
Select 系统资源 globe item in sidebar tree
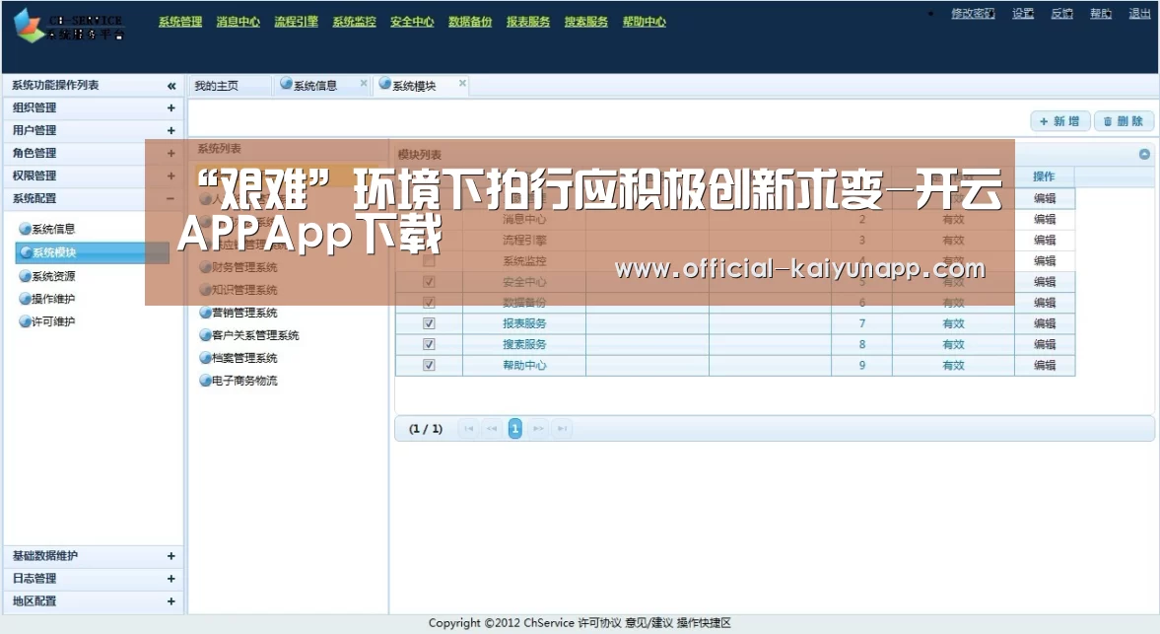[x=46, y=276]
